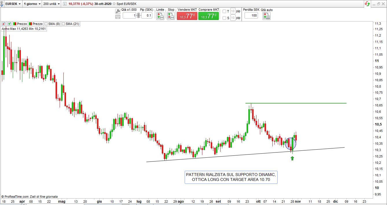The height and width of the screenshot is (205, 387).
Task: Click the Stop order icon
Action: [171, 16]
